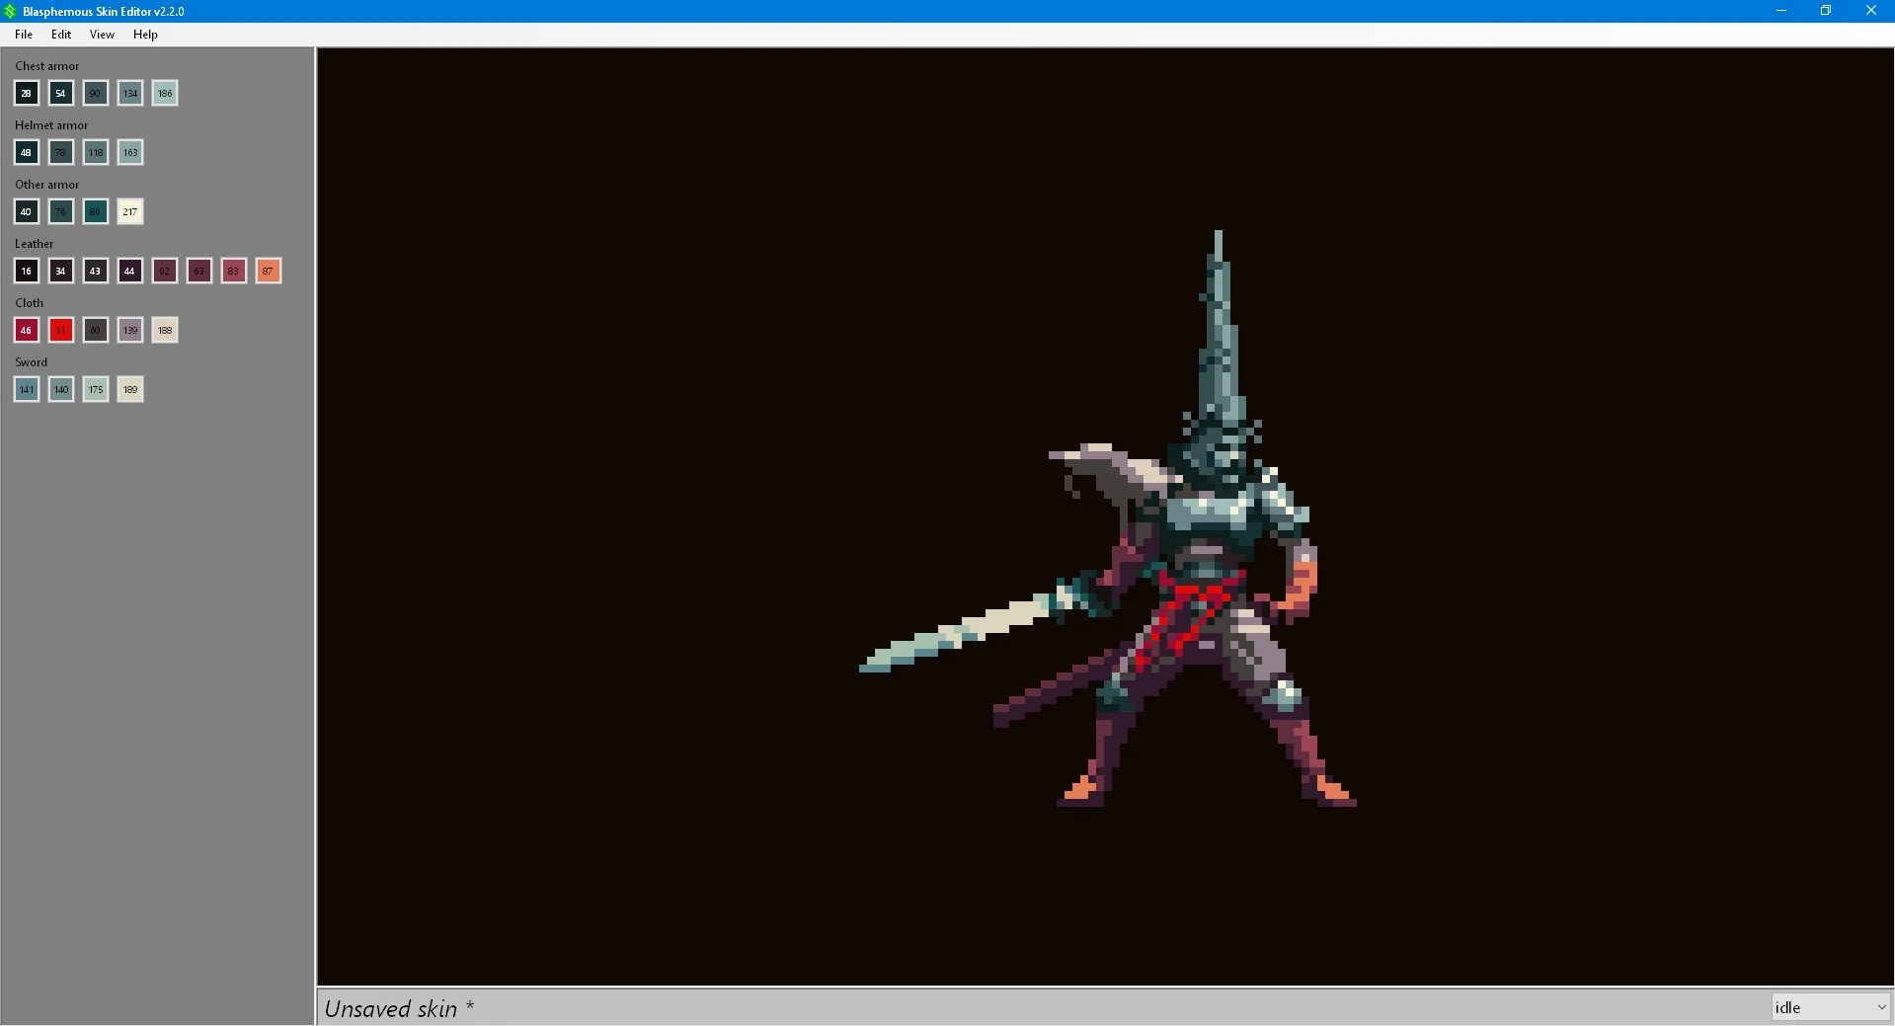This screenshot has height=1026, width=1895.
Task: Pick Helmet armor swatch 118
Action: pos(96,152)
